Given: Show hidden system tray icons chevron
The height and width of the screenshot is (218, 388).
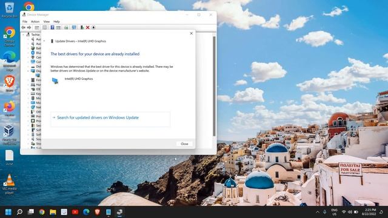Looking at the screenshot, I should click(x=318, y=212).
